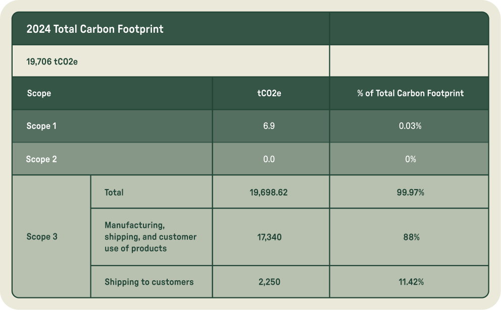The width and height of the screenshot is (501, 310).
Task: Click the Scope 3 "Total" sub-row label
Action: click(114, 192)
